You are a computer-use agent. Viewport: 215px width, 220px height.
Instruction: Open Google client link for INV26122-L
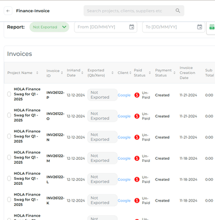point(124,179)
